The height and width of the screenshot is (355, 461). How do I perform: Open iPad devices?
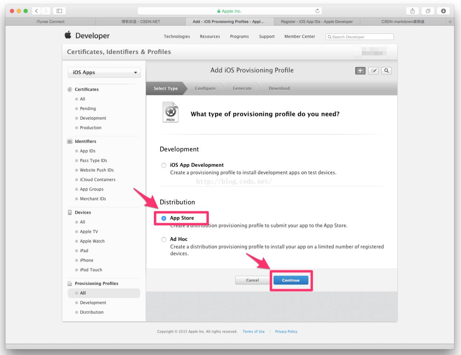[x=84, y=251]
